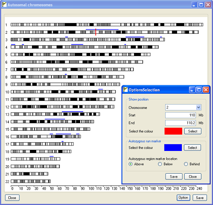Click the End Mb input field
The image size is (213, 205).
pos(181,123)
